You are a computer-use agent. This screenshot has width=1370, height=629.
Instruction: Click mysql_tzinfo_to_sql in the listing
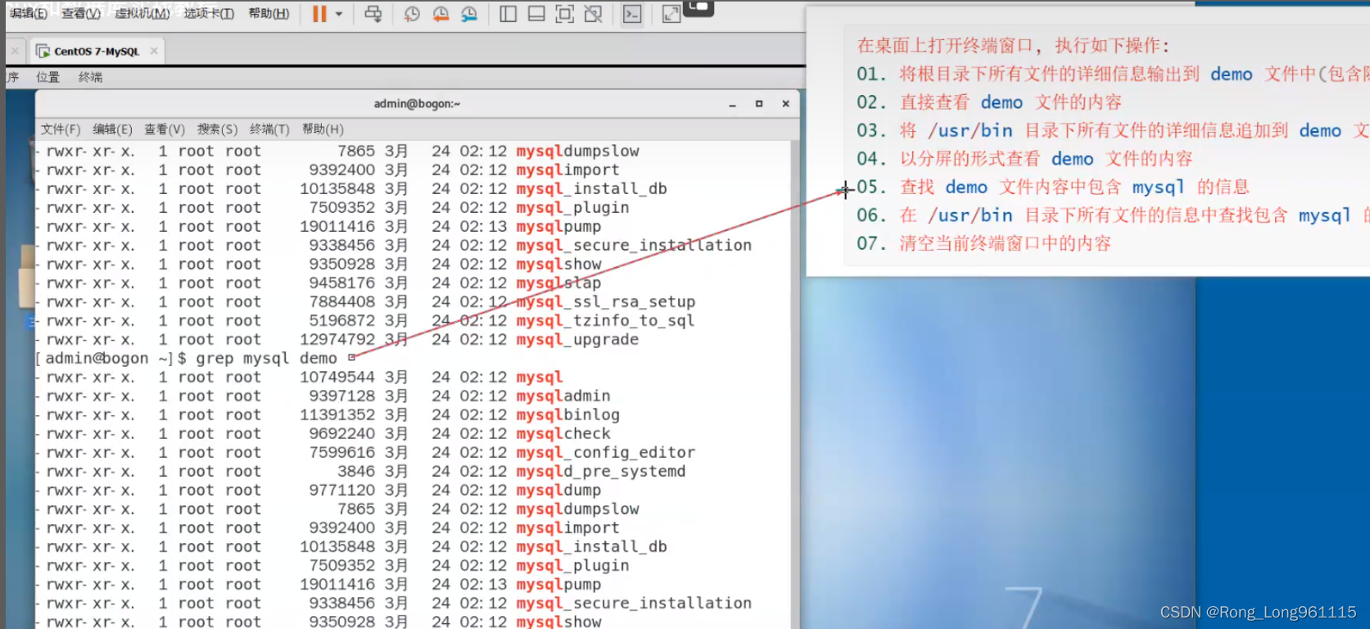pyautogui.click(x=605, y=321)
